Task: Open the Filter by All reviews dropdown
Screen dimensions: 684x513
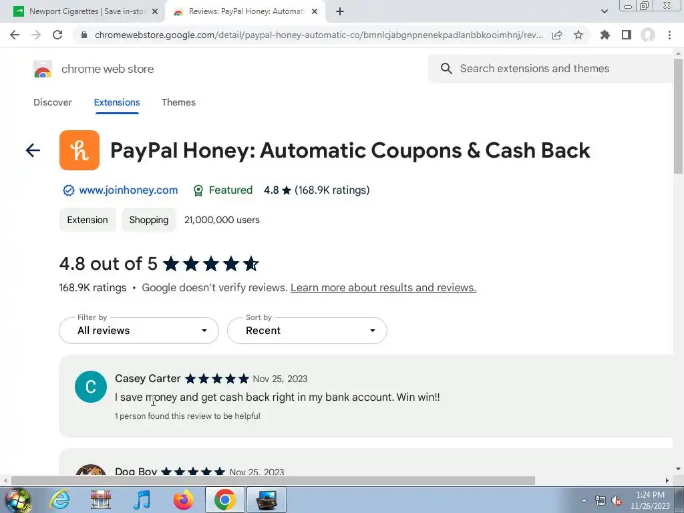Action: tap(139, 331)
